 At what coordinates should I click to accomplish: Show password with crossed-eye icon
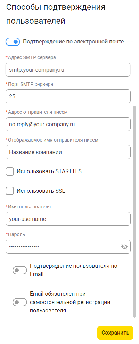click(124, 247)
